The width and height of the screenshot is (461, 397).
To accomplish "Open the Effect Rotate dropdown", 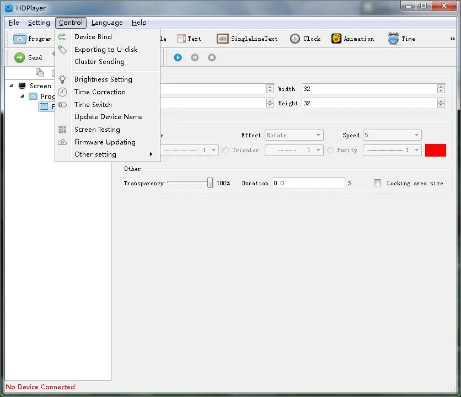I will click(x=294, y=135).
